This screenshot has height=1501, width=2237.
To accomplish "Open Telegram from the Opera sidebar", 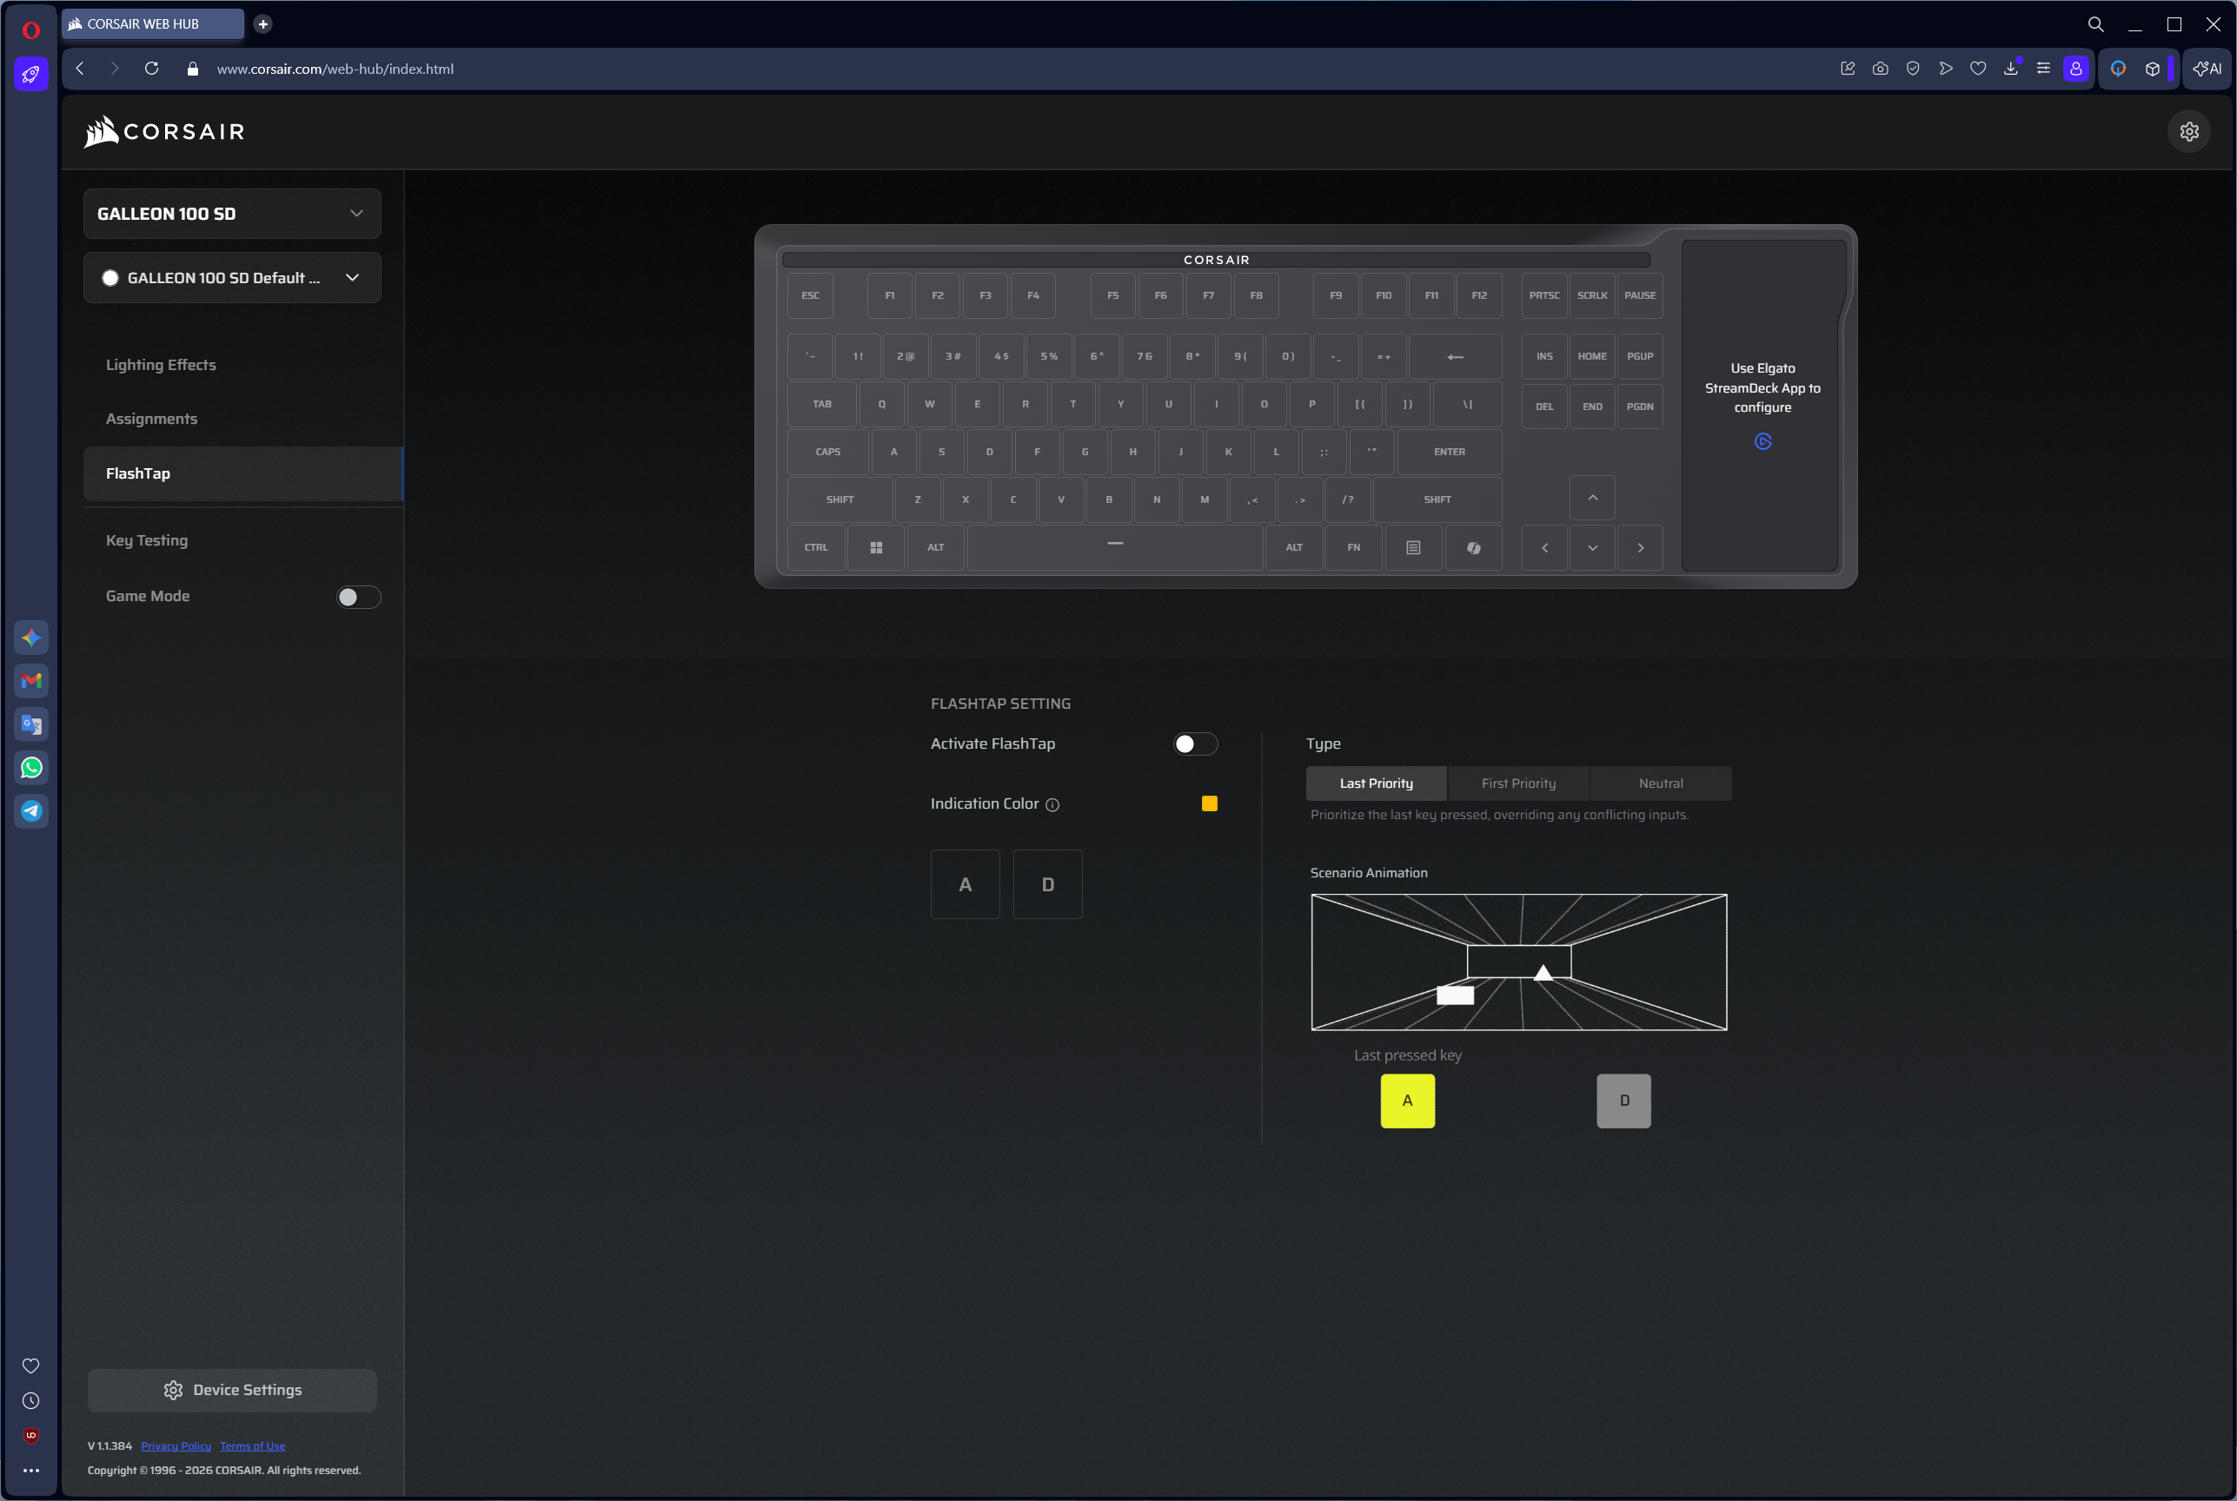I will 30,810.
